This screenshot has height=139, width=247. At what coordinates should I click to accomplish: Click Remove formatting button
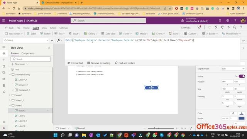click(x=99, y=63)
